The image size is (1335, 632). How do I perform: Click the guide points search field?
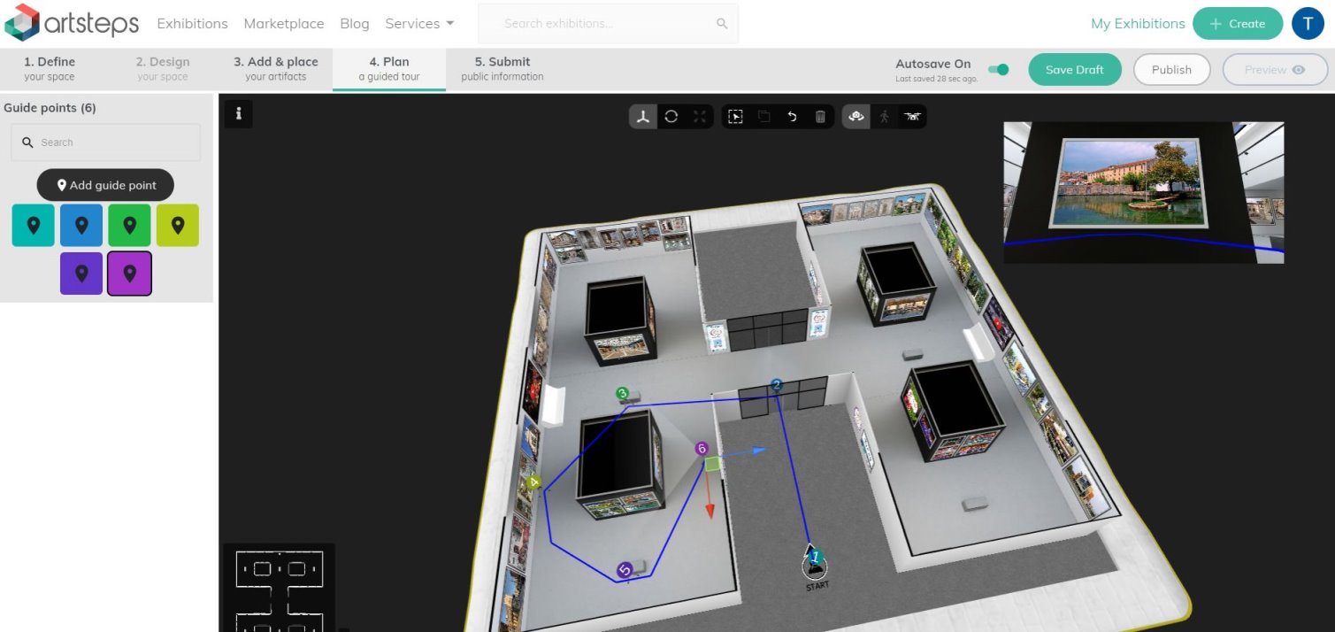(106, 143)
